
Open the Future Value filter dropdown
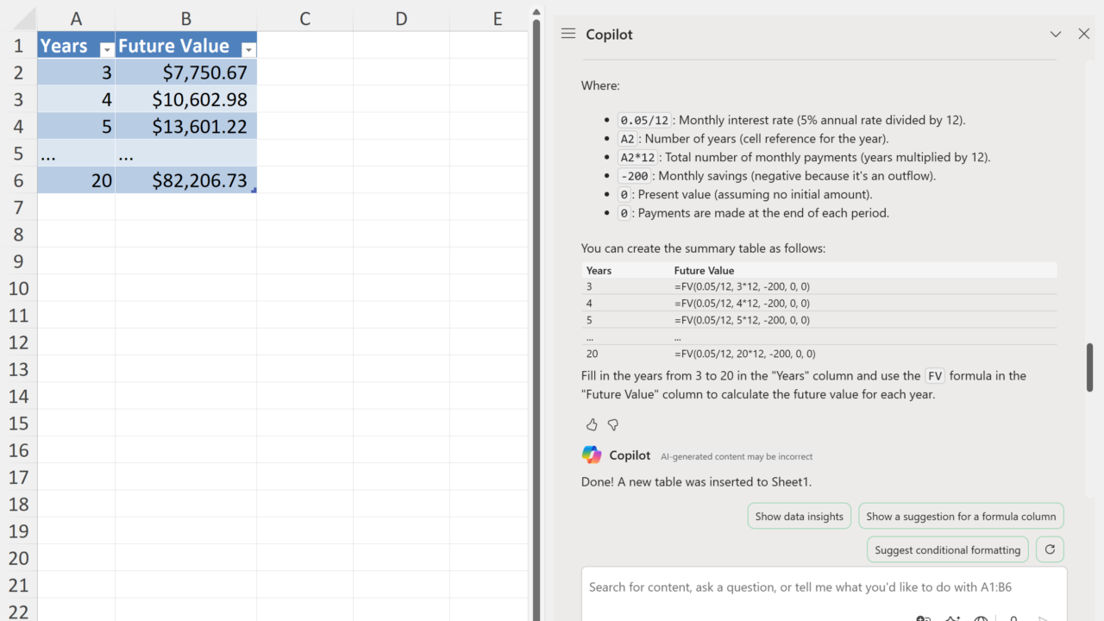[x=248, y=49]
